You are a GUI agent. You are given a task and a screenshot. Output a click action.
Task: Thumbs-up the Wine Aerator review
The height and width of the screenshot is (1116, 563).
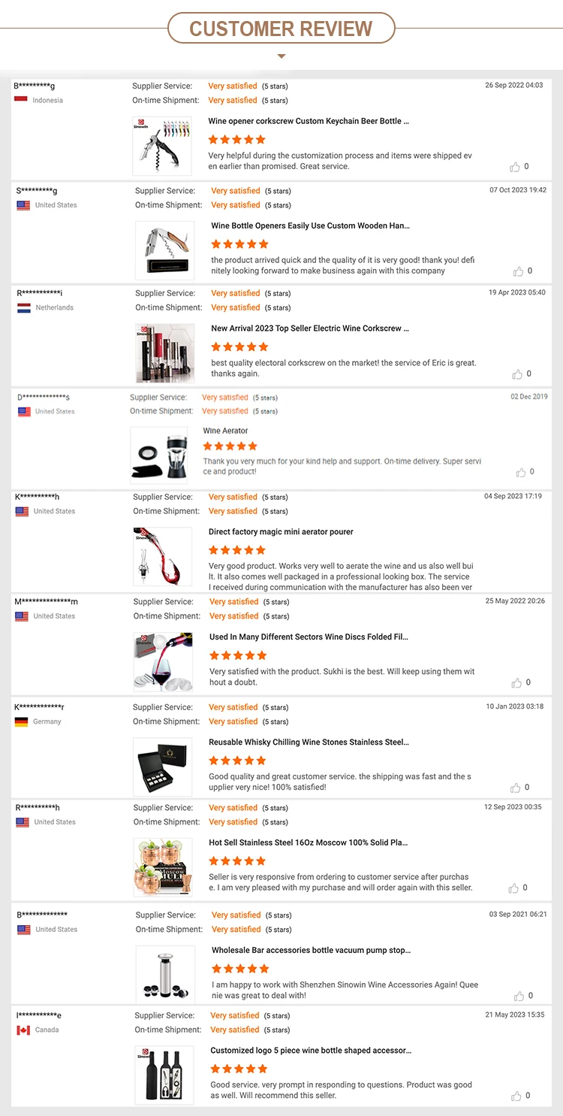pos(521,472)
